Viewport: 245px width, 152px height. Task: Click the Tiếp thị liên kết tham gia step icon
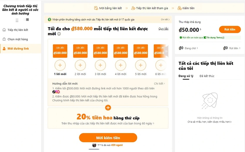(134, 8)
